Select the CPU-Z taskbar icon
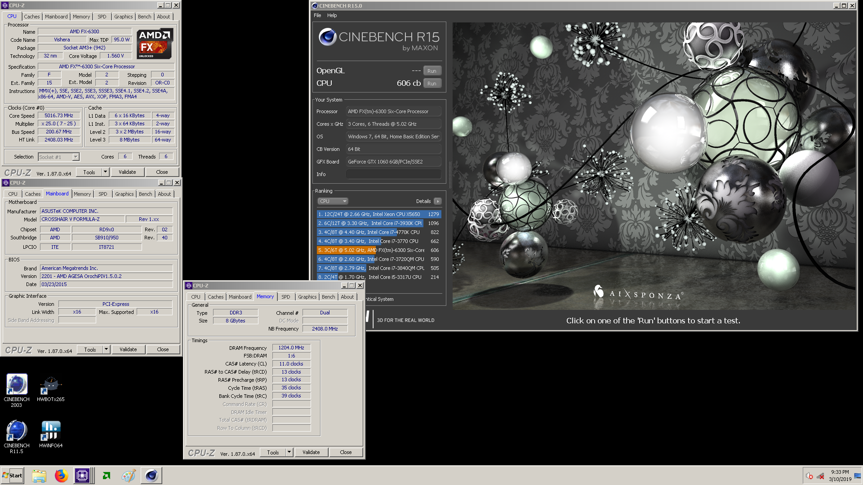This screenshot has height=485, width=863. click(x=83, y=476)
